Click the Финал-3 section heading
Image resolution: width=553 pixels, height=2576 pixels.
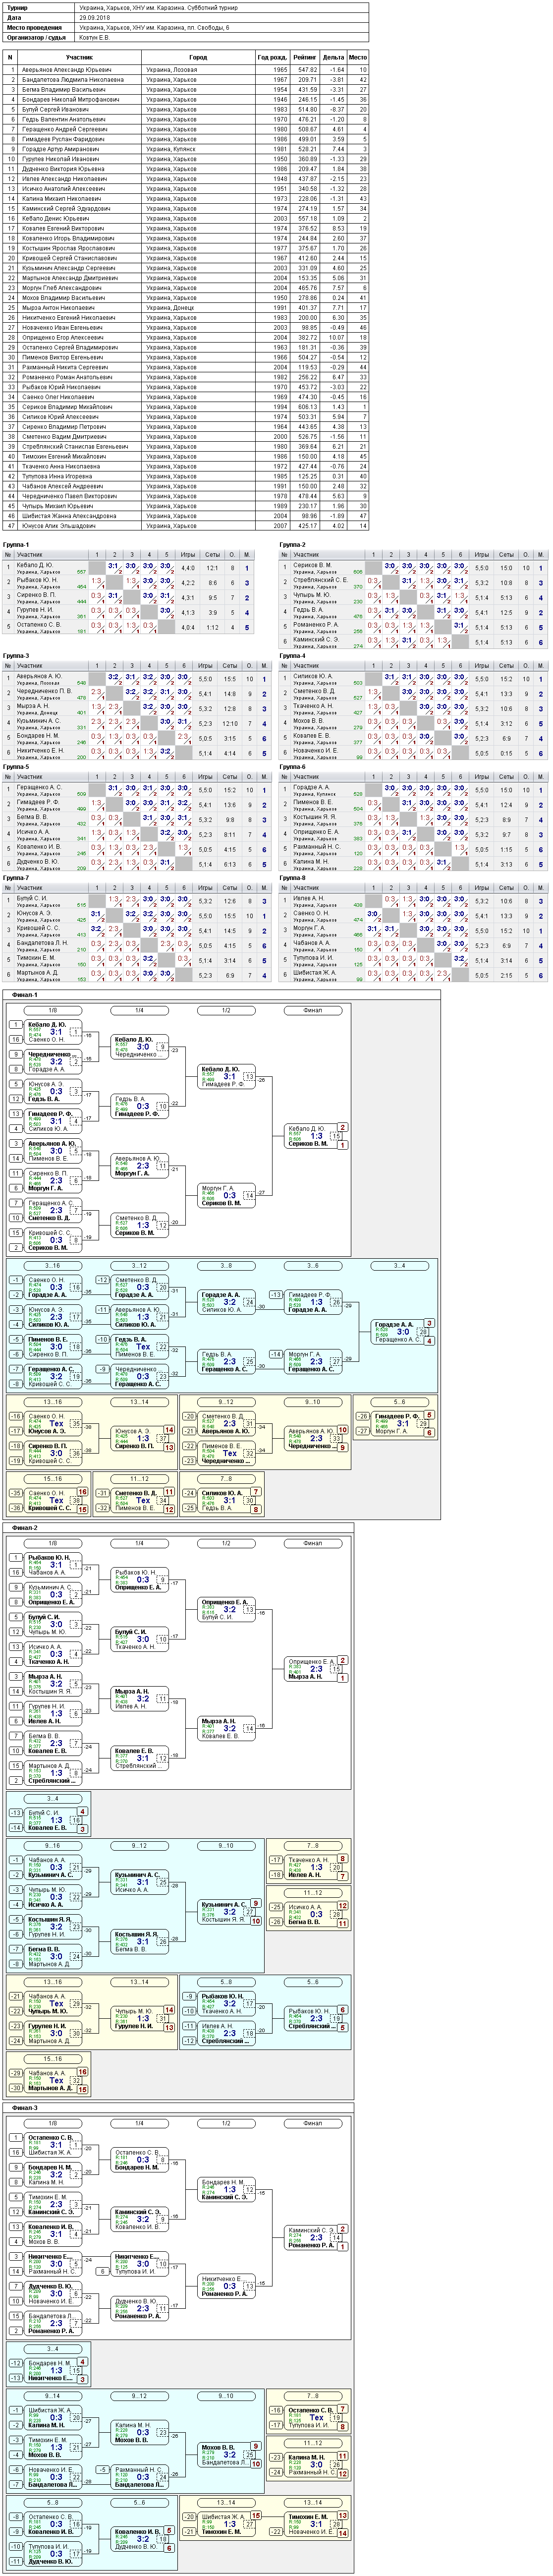click(x=25, y=2107)
